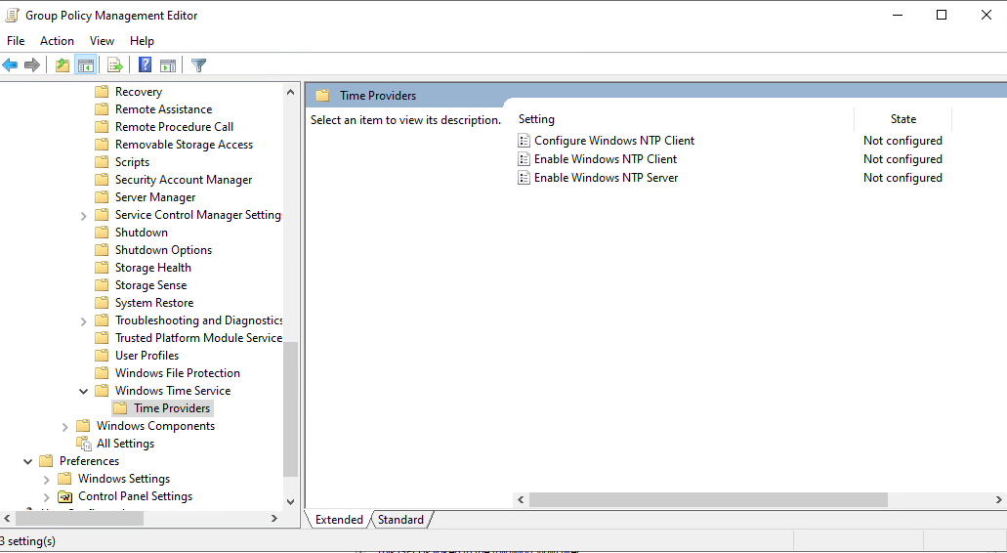Select Shutdown Options in the tree
Viewport: 1007px width, 553px height.
pos(163,250)
